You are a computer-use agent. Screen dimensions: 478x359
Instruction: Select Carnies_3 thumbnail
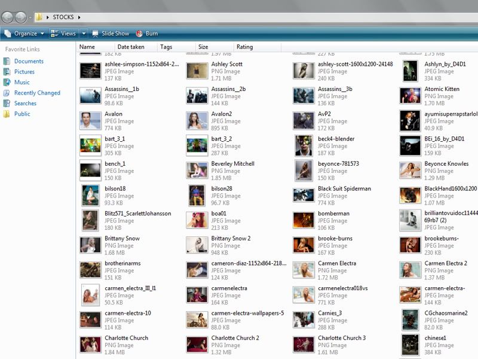[x=304, y=320]
